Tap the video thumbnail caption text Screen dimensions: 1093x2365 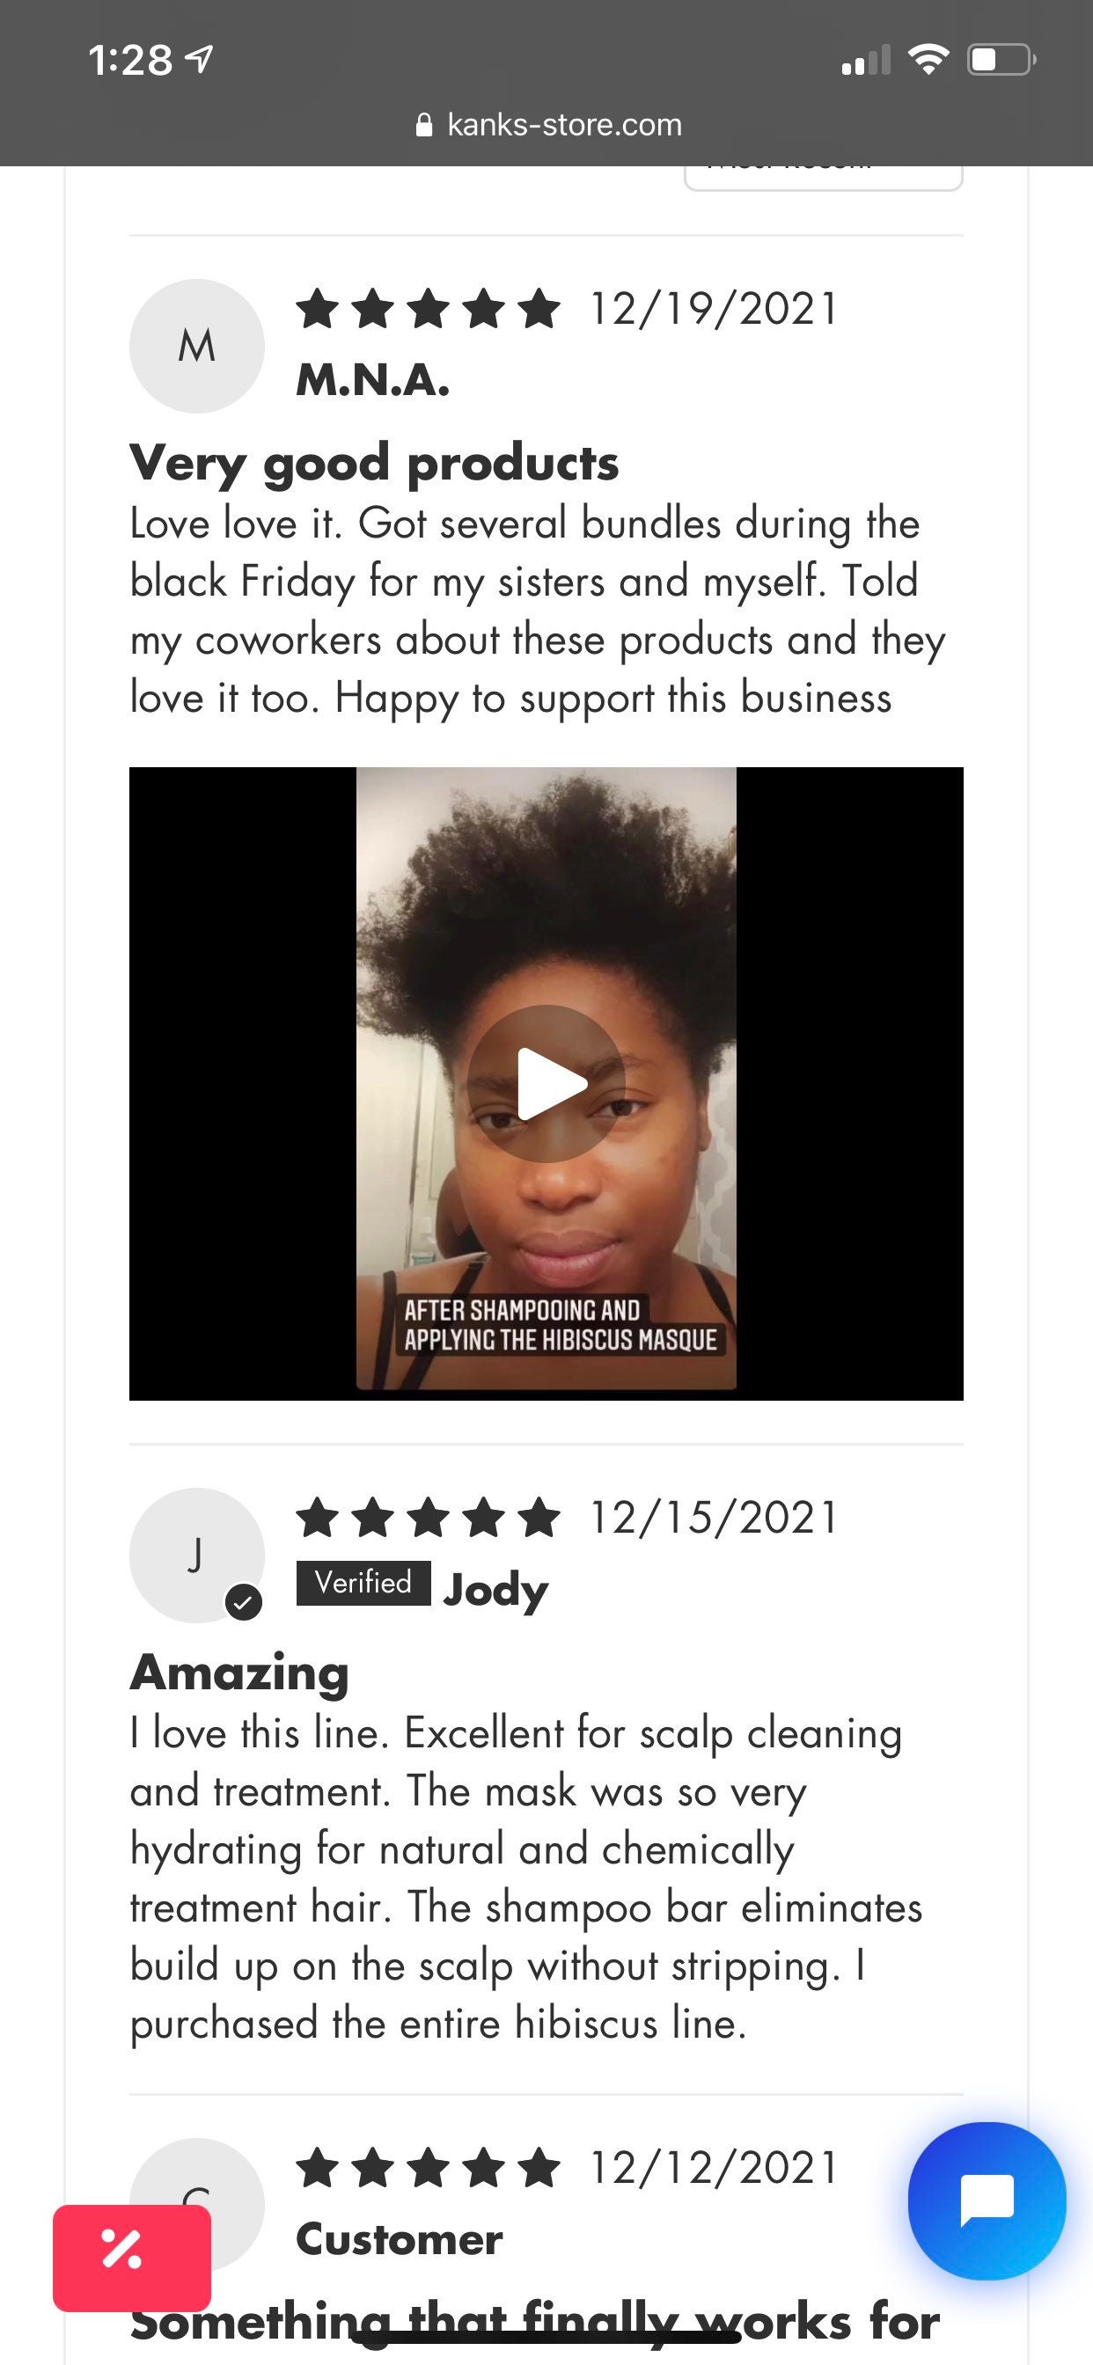561,1325
